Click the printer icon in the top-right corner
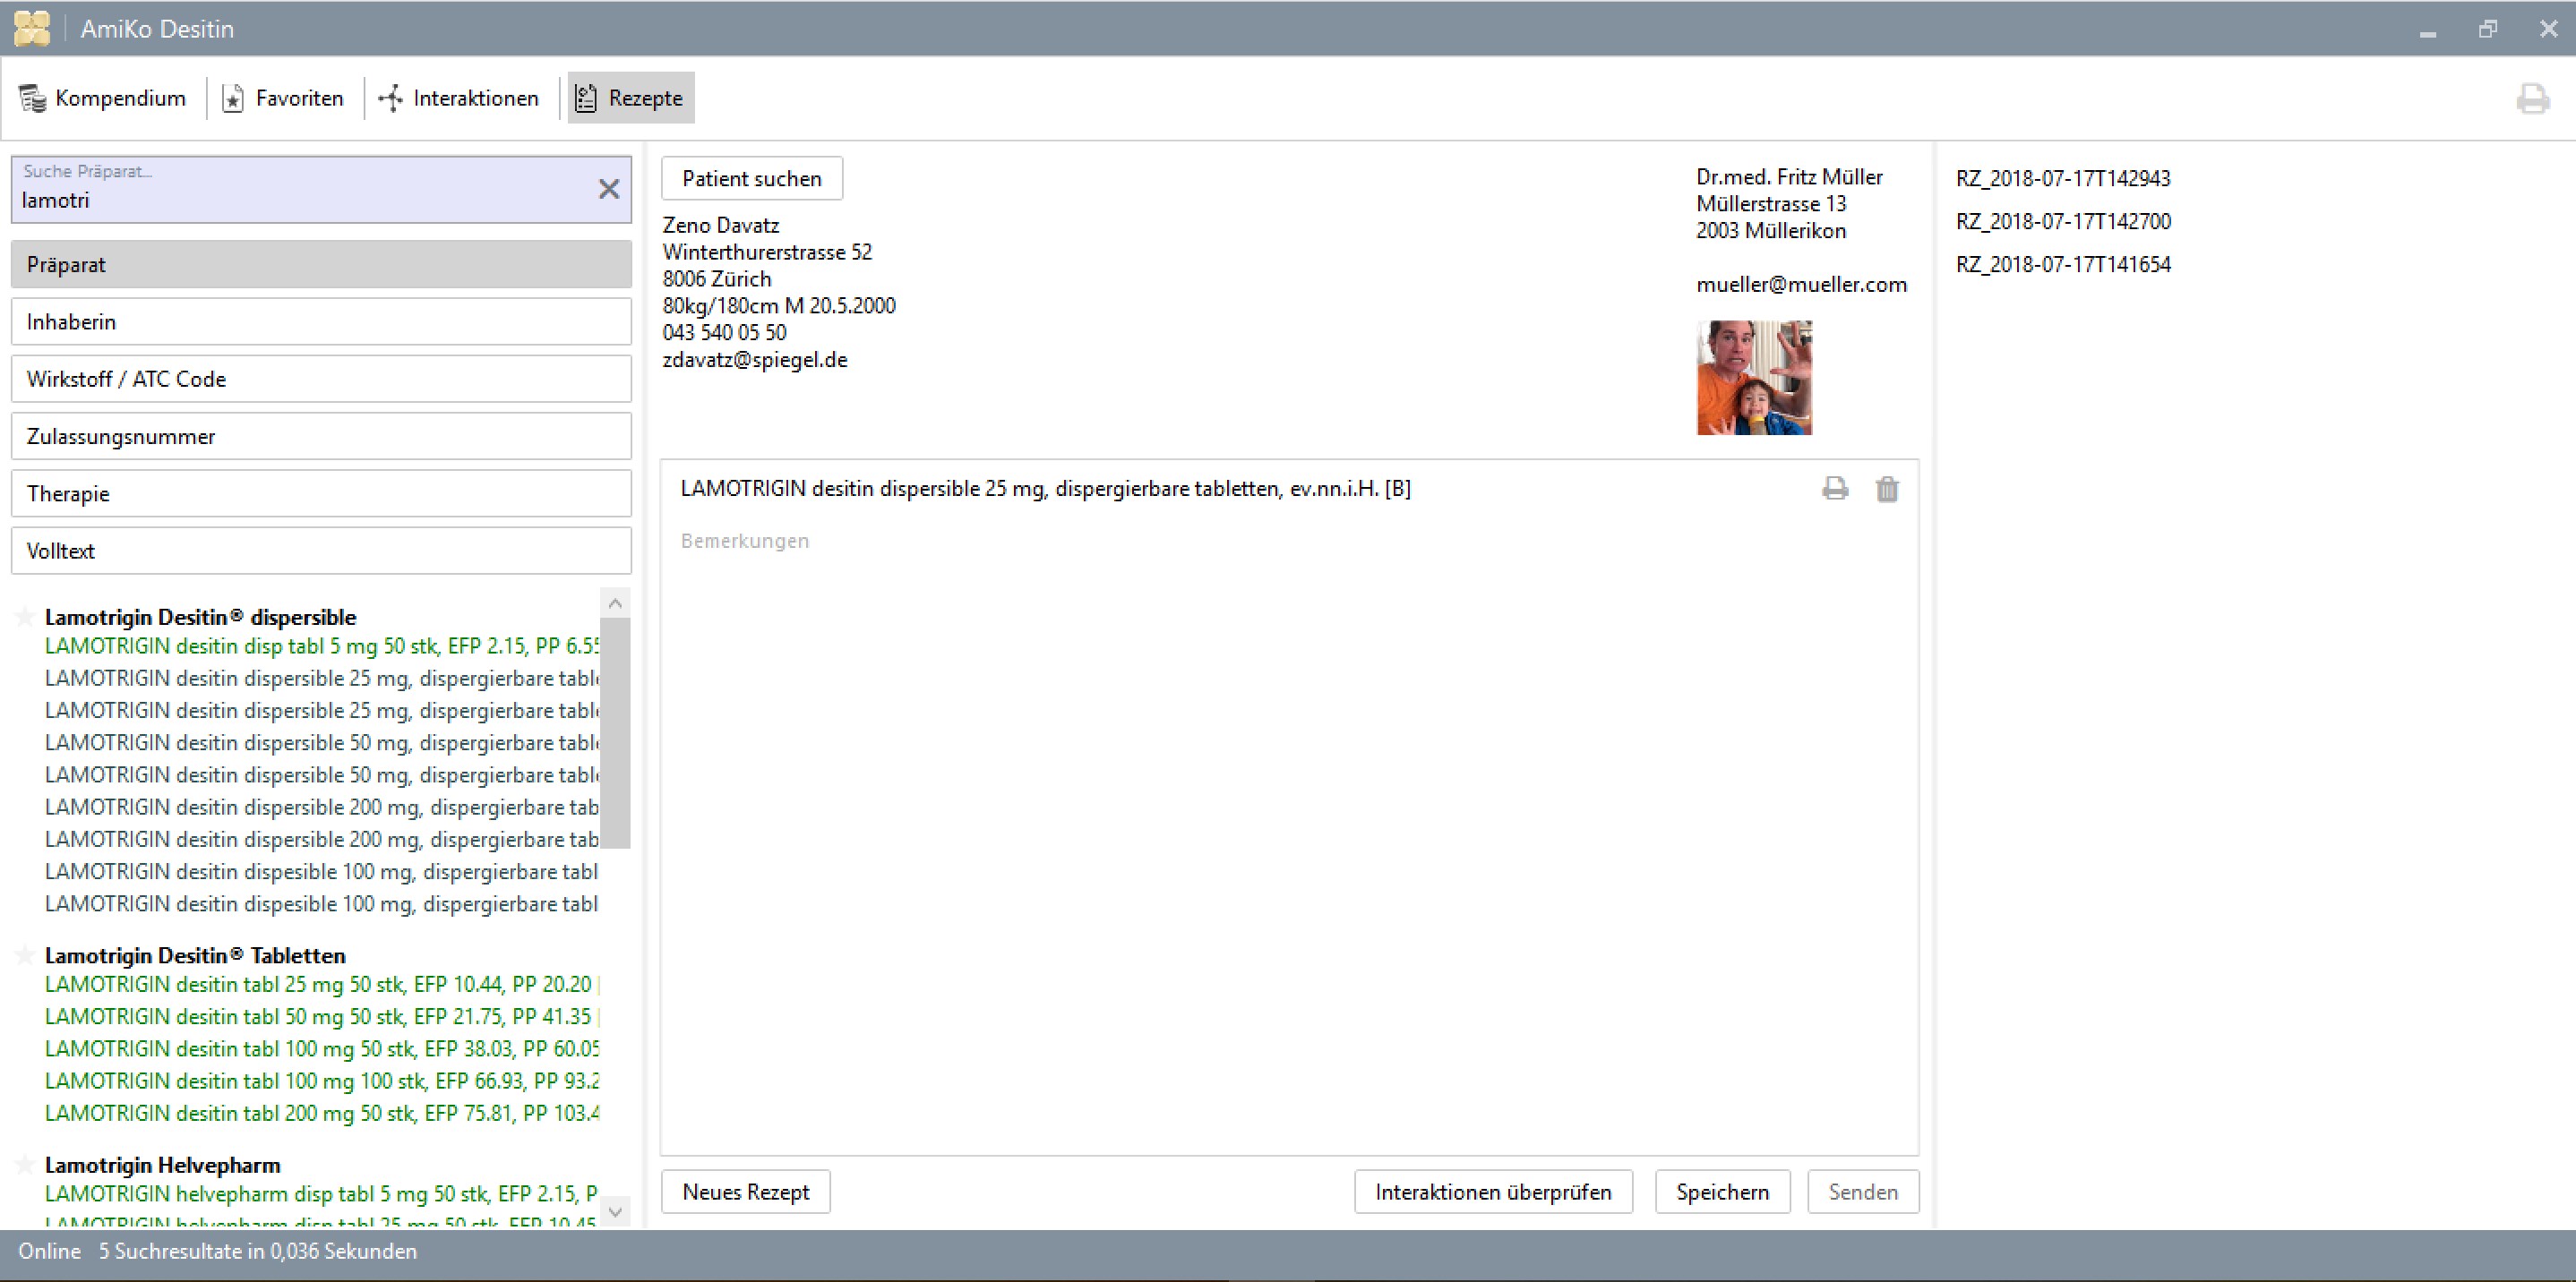 2533,98
